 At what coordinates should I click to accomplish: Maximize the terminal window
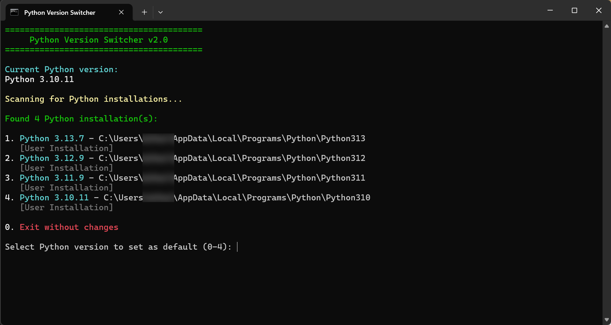point(574,11)
